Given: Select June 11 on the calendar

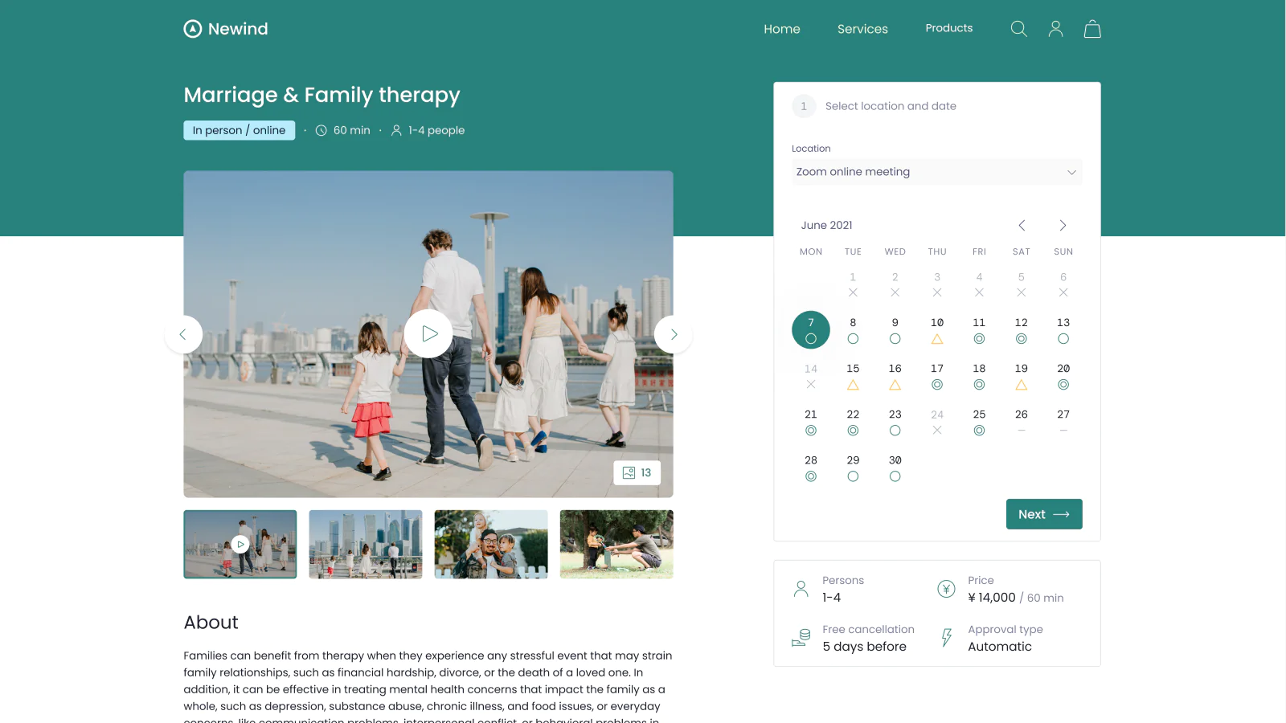Looking at the screenshot, I should tap(979, 329).
